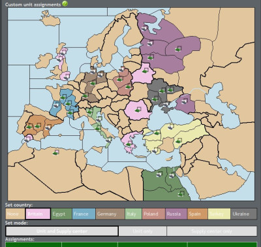Click the fleet in eastern orange Spain territory
Viewport: 261px width, 247px height.
(x=48, y=127)
